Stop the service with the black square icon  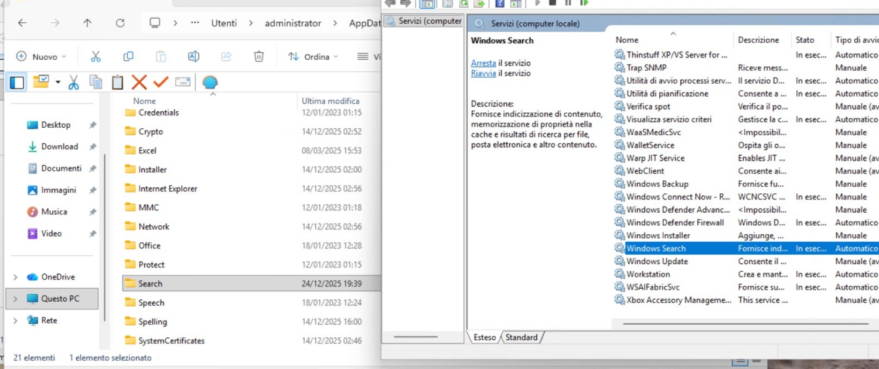click(x=552, y=4)
